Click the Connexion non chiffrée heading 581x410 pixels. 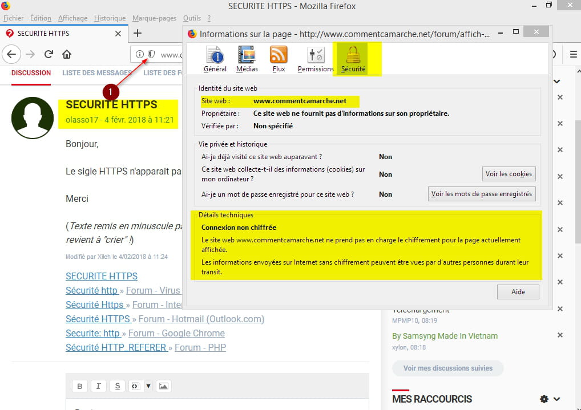pos(239,228)
